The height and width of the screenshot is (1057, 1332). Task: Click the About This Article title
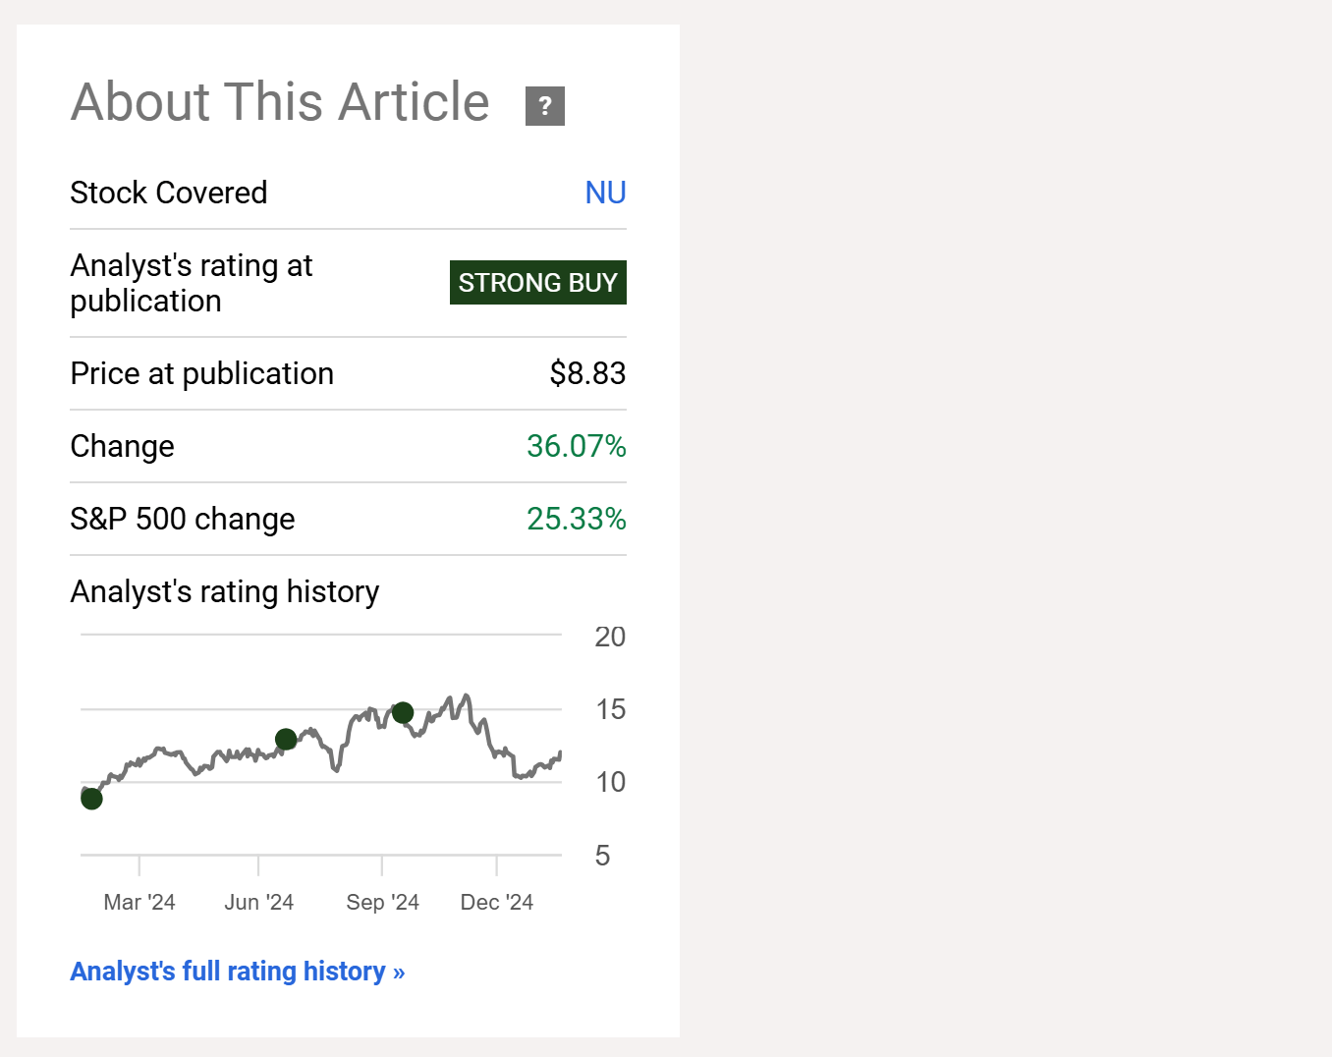point(279,101)
